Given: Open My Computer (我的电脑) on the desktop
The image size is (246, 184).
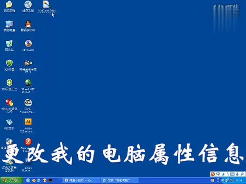Looking at the screenshot, I should pyautogui.click(x=8, y=25).
